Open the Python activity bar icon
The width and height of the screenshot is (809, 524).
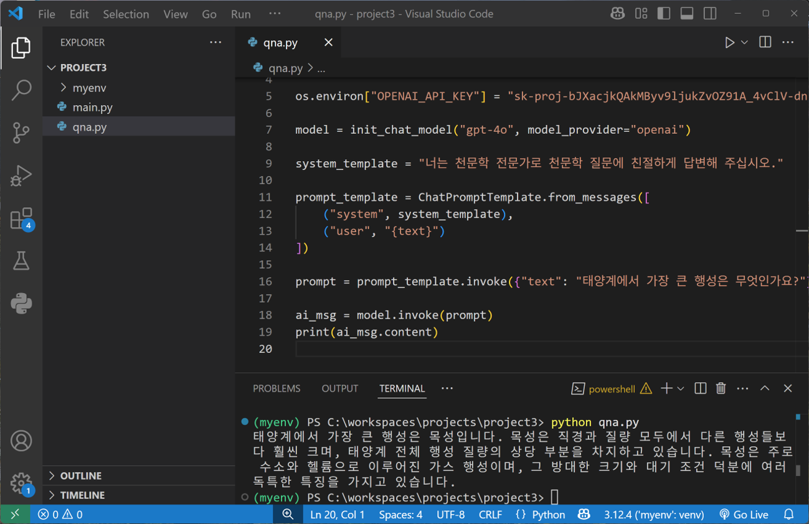(21, 304)
